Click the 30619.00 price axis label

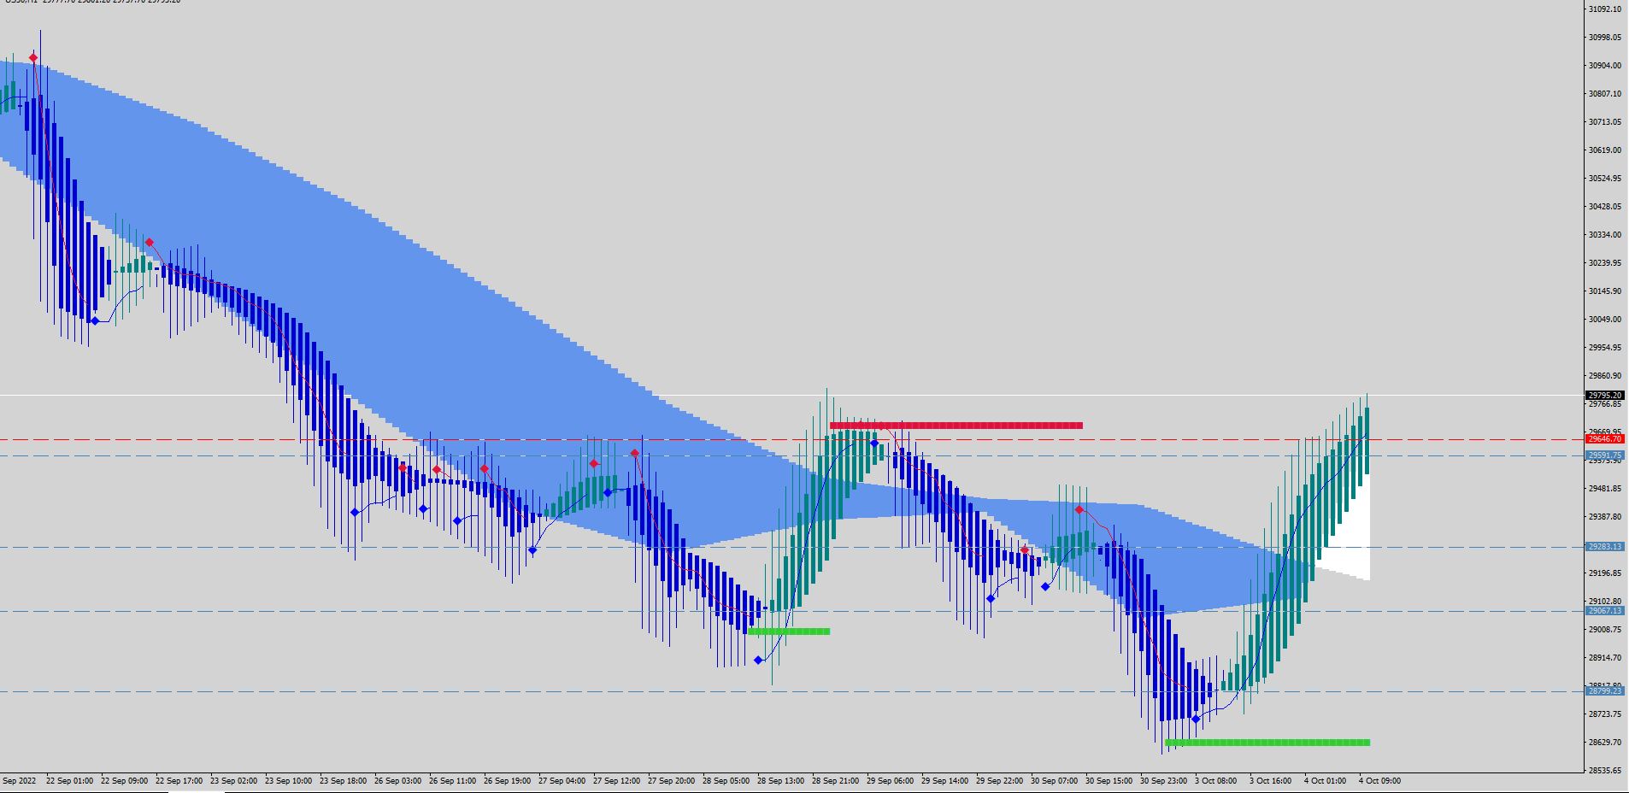[x=1604, y=150]
